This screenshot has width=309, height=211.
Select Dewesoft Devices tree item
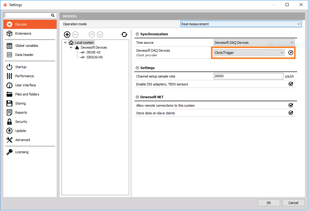pyautogui.click(x=94, y=47)
